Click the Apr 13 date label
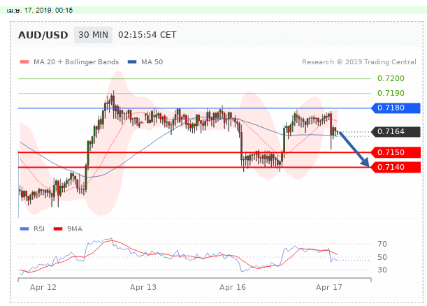The image size is (427, 306). [143, 287]
